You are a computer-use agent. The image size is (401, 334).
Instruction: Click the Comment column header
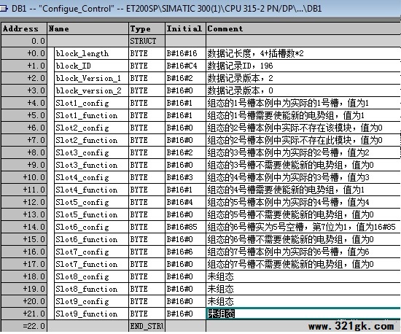[303, 28]
